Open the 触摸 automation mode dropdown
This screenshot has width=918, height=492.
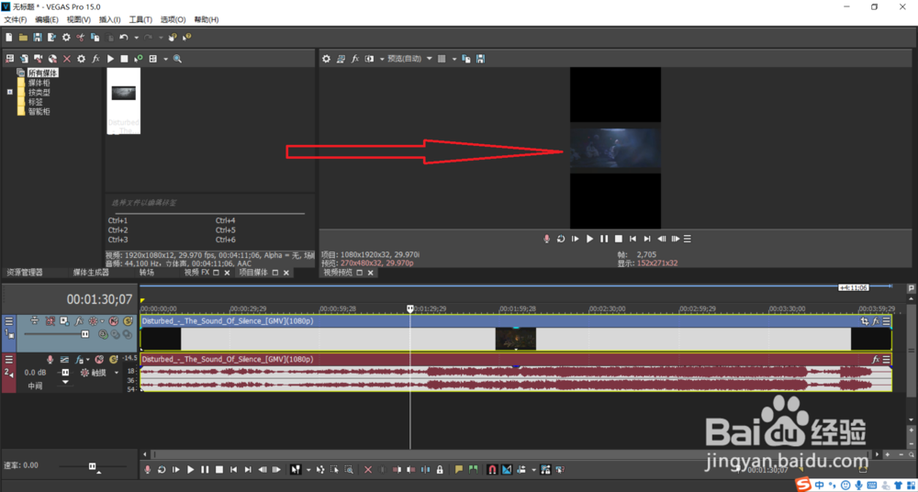(117, 373)
